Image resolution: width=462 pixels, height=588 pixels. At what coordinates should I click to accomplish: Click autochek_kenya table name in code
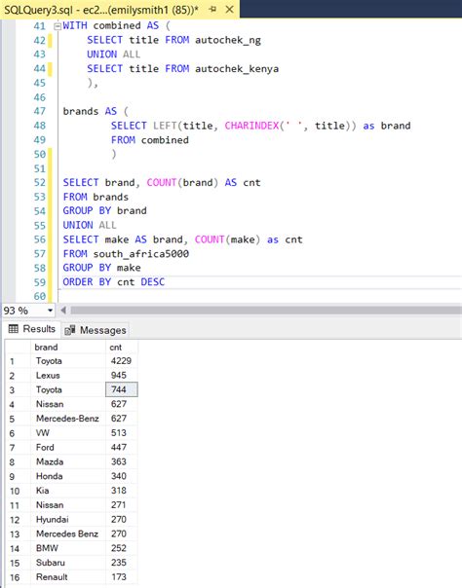pos(237,69)
